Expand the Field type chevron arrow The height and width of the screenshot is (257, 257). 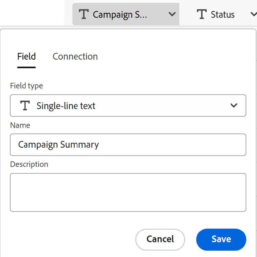[234, 106]
